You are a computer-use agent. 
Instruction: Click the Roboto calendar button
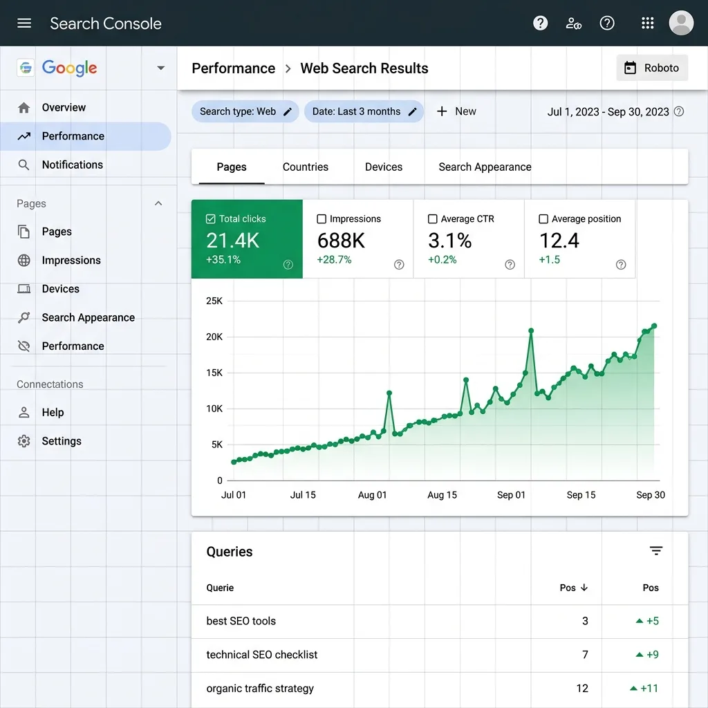652,68
